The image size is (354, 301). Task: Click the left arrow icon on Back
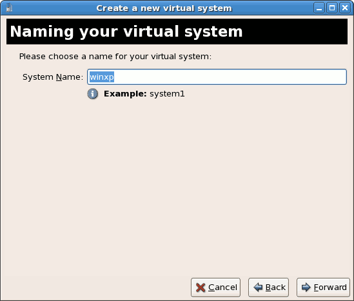(258, 287)
